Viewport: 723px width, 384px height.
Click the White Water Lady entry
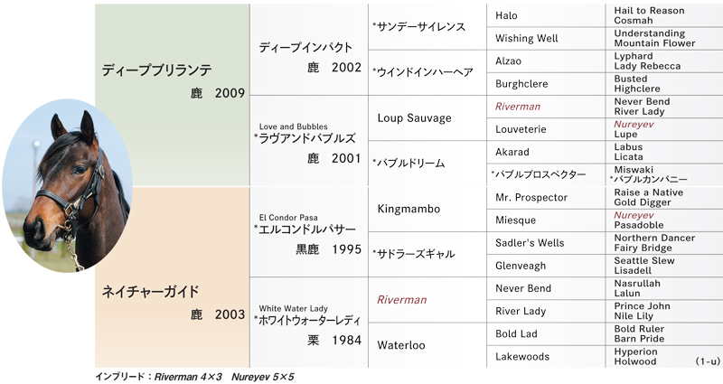[x=309, y=323]
